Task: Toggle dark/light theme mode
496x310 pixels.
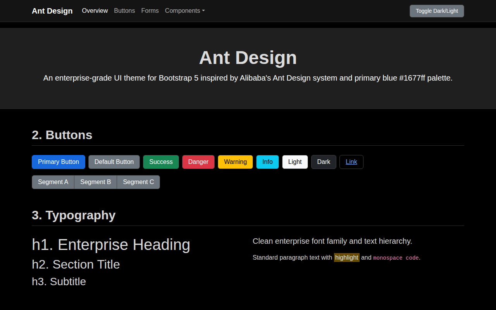Action: (x=437, y=11)
